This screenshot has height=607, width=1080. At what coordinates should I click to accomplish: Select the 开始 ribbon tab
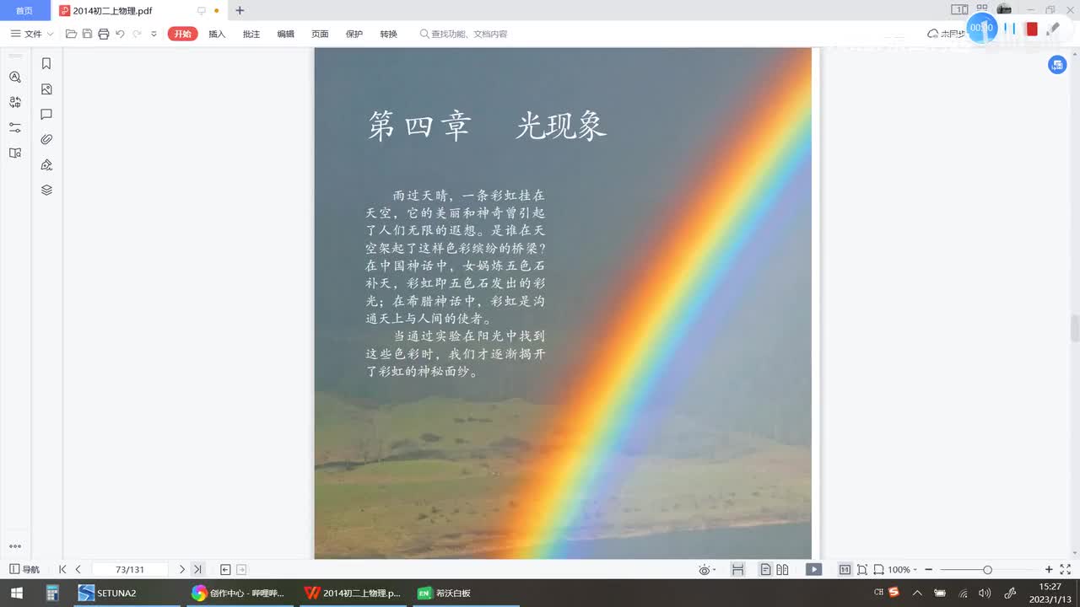pyautogui.click(x=182, y=34)
